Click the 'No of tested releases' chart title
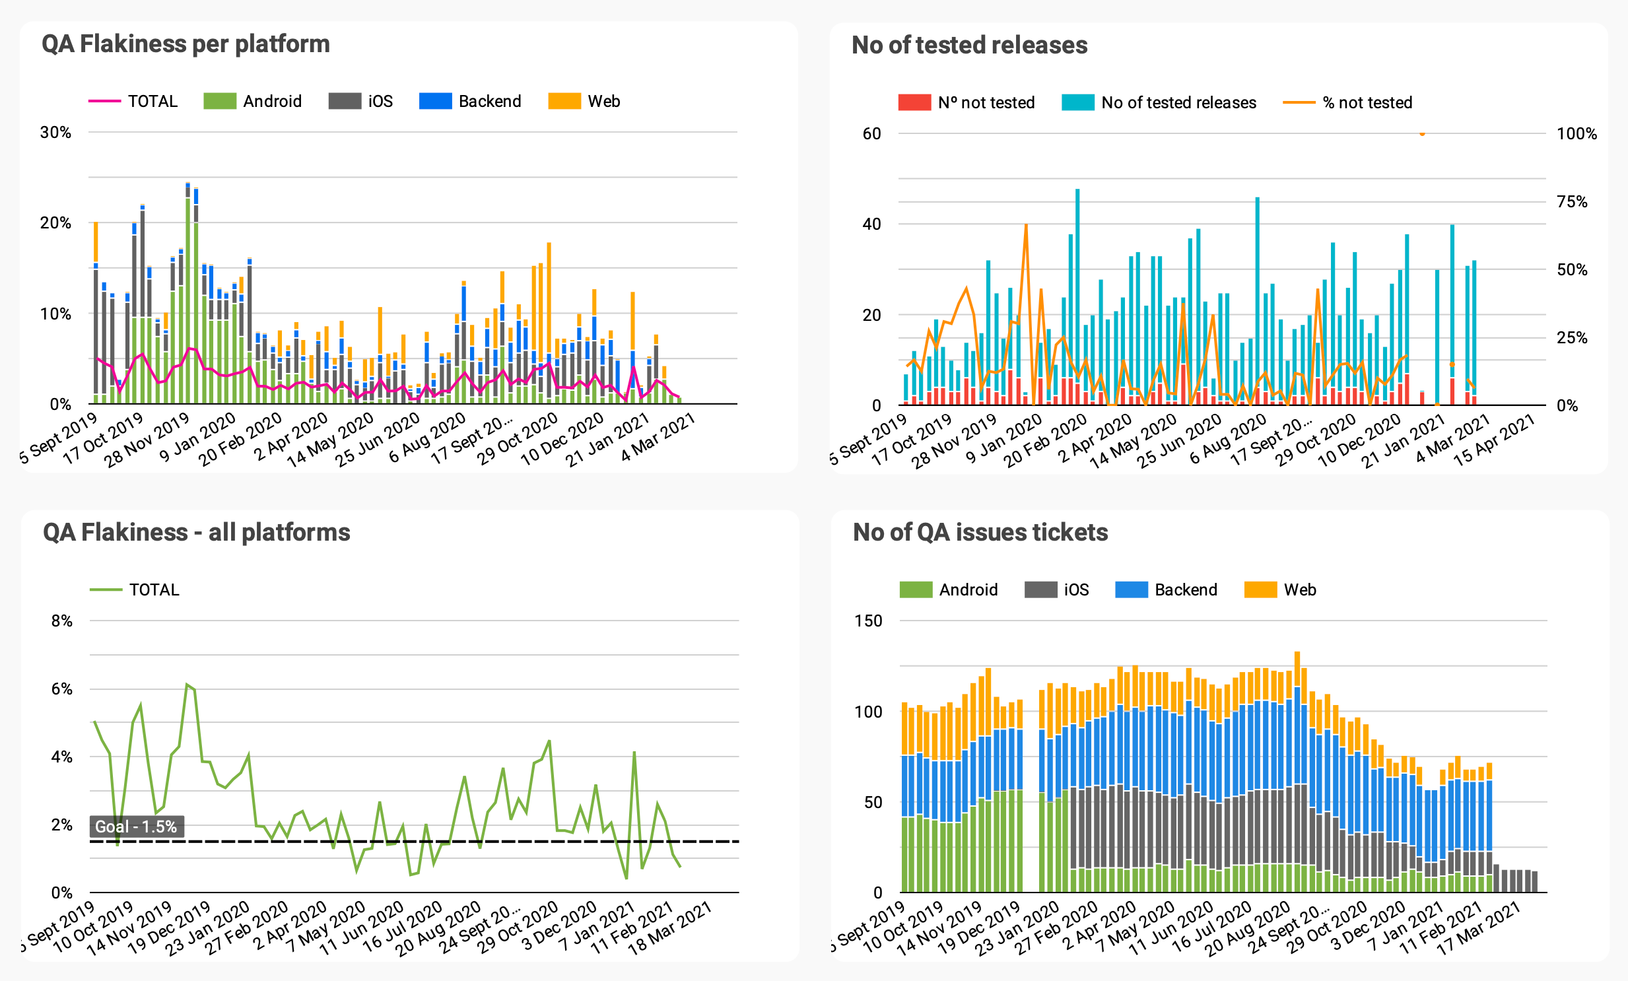The width and height of the screenshot is (1628, 981). [969, 46]
